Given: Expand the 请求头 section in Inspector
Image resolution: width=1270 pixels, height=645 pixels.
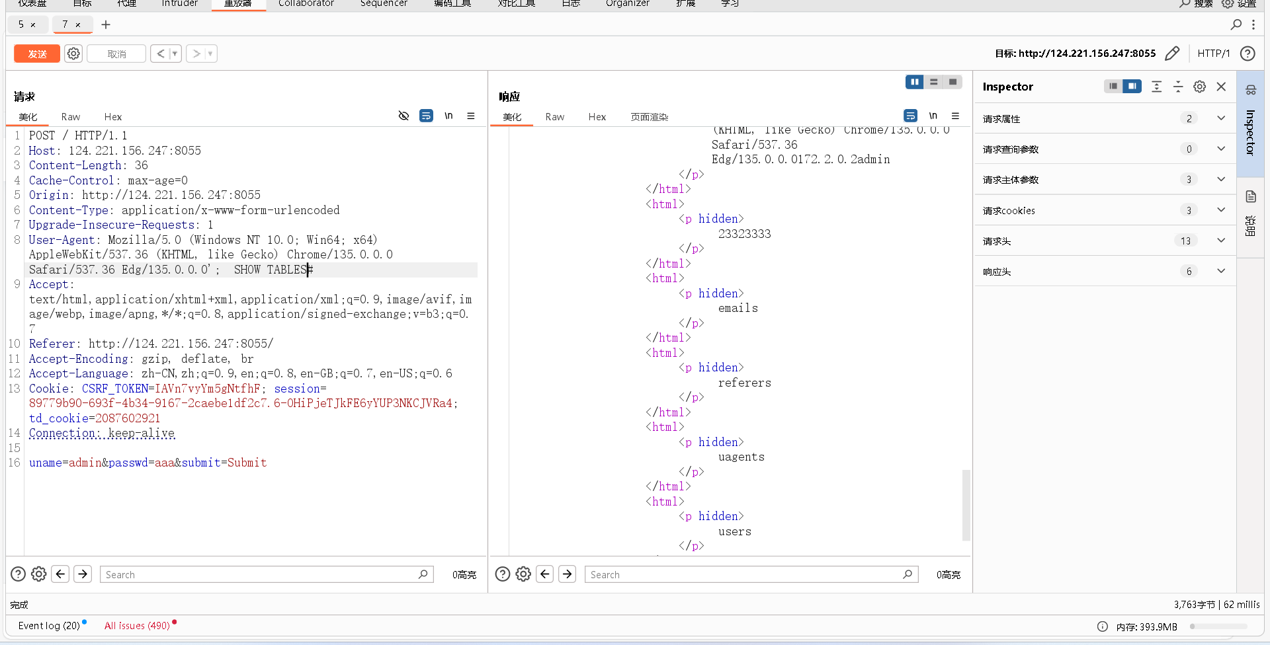Looking at the screenshot, I should point(1221,241).
